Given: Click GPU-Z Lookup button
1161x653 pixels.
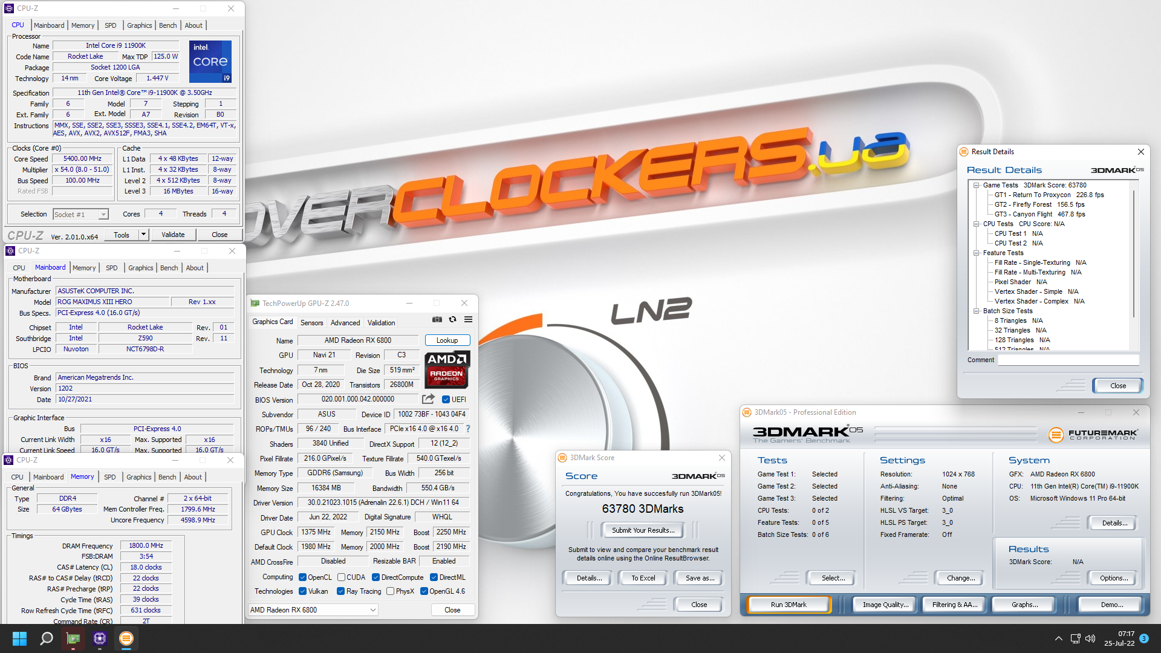Looking at the screenshot, I should click(x=447, y=340).
